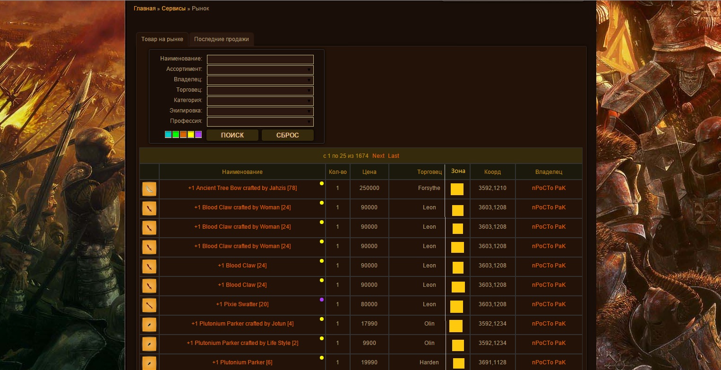This screenshot has width=721, height=370.
Task: Open +1 Ancient Tree Bow crafted by Jahzis
Action: 242,188
